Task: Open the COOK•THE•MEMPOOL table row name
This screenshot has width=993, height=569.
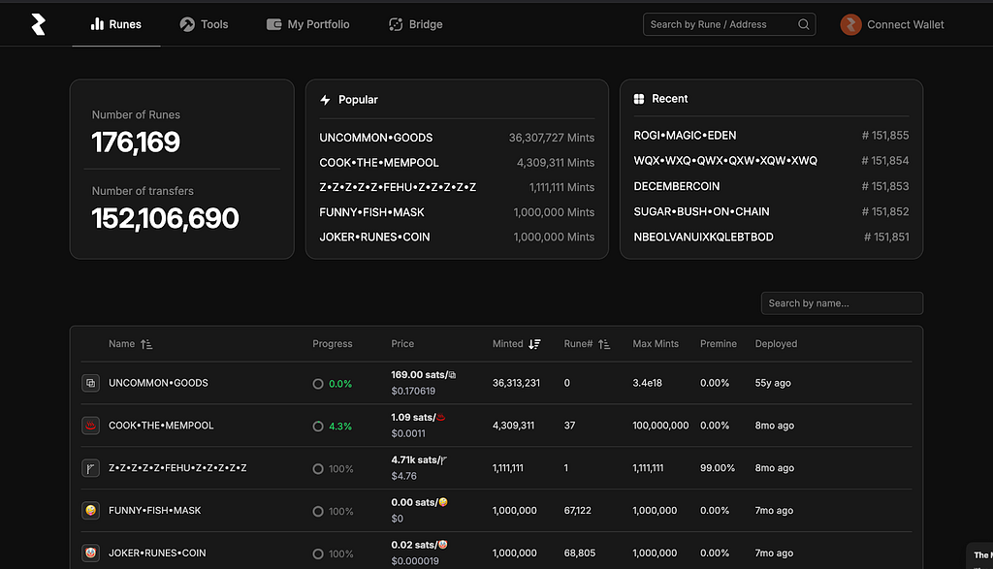Action: pyautogui.click(x=161, y=426)
